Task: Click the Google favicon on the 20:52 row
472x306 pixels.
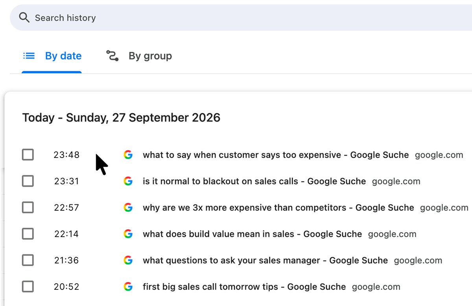Action: point(128,287)
